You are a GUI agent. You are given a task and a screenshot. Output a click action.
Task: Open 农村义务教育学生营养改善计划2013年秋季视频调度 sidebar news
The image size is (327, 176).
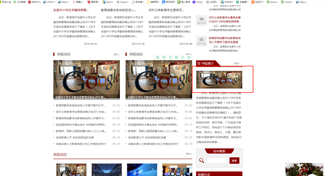tap(224, 19)
